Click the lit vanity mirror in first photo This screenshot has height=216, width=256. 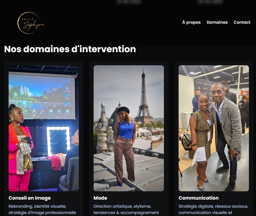point(58,141)
